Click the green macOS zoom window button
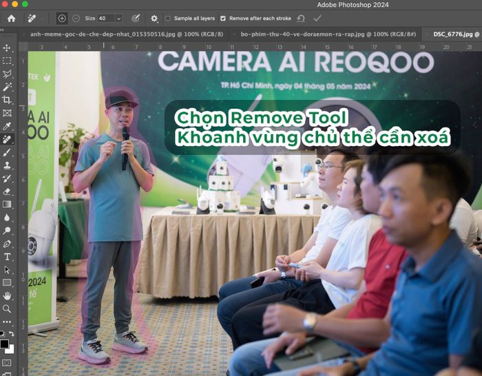 25,4
